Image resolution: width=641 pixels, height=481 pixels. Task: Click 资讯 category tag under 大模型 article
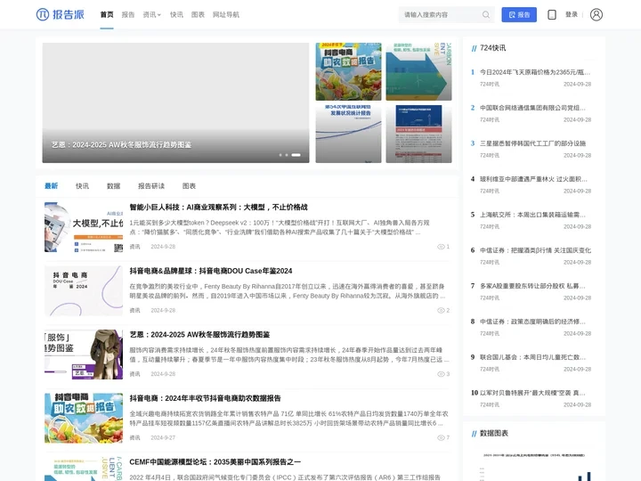135,247
